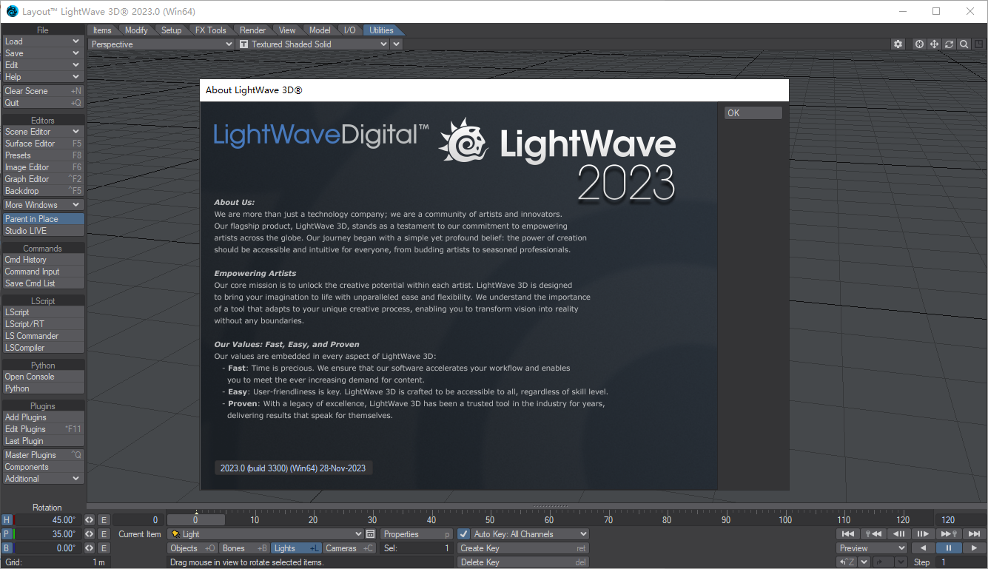Switch to Bones edit mode
Viewport: 988px width, 569px height.
coord(245,548)
